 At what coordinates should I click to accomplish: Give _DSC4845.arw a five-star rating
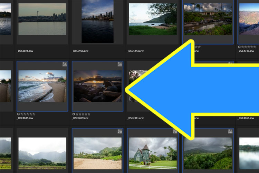coord(33,114)
